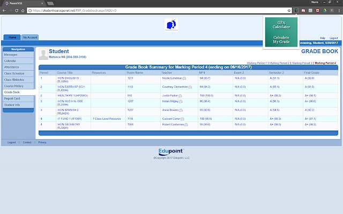Open the Chrome three-dot menu
Screen dimensions: 343x214
(339, 11)
